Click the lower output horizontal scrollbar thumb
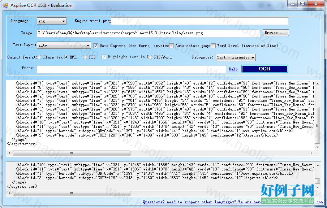This screenshot has width=327, height=208. (x=72, y=194)
